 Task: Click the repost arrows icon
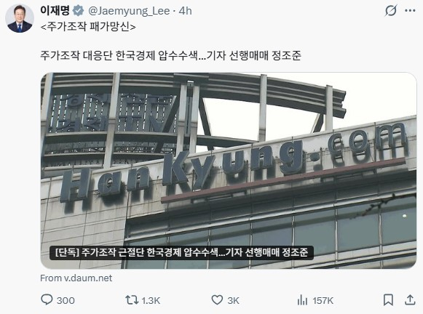coord(132,299)
